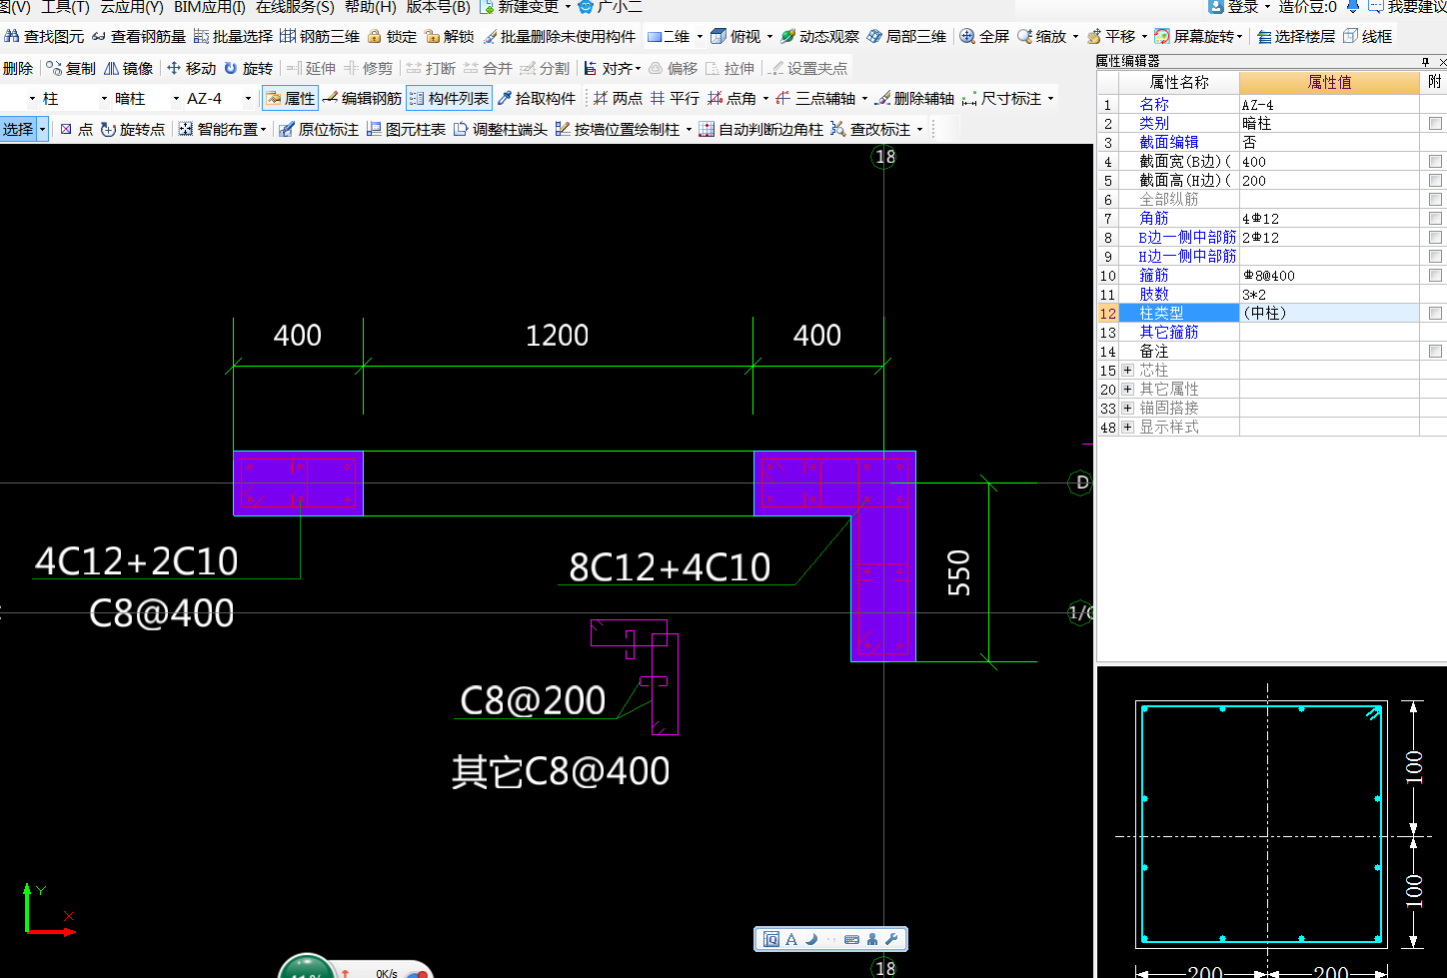Check the 附 box for H边一侧中部筋 row
Screen dimensions: 1447x978
pyautogui.click(x=1435, y=256)
